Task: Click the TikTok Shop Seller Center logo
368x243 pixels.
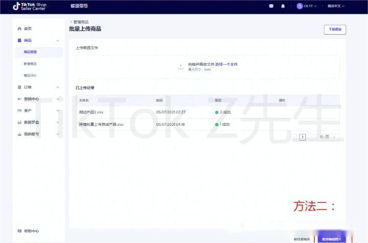Action: click(29, 6)
